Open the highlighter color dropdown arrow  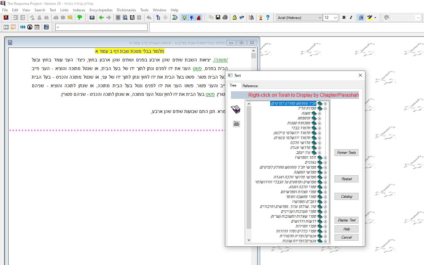[x=375, y=18]
